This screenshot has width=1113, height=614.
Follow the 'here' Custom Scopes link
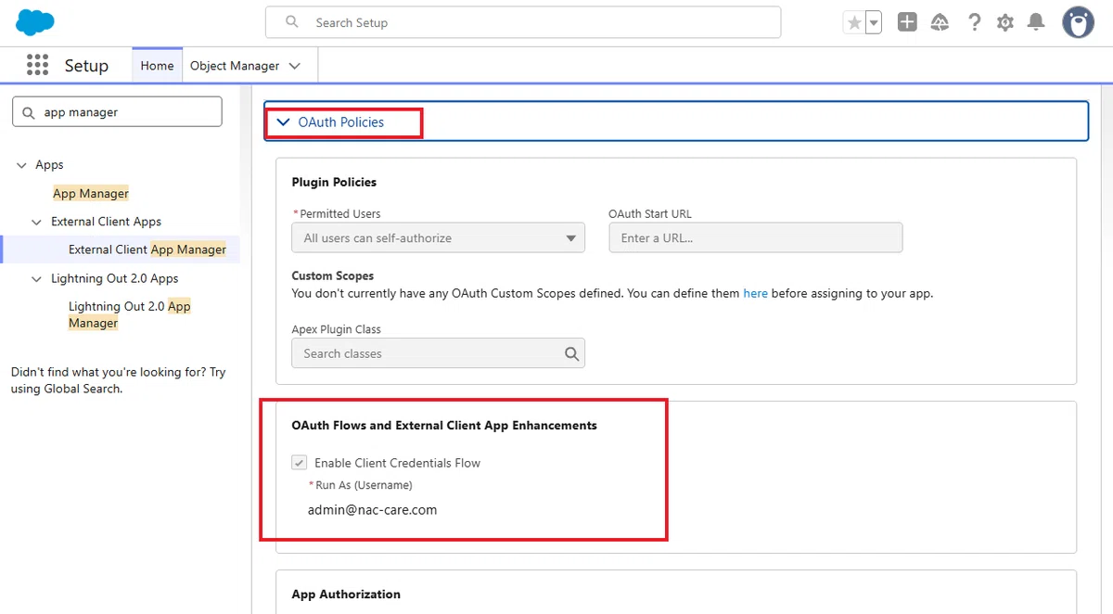(x=755, y=293)
